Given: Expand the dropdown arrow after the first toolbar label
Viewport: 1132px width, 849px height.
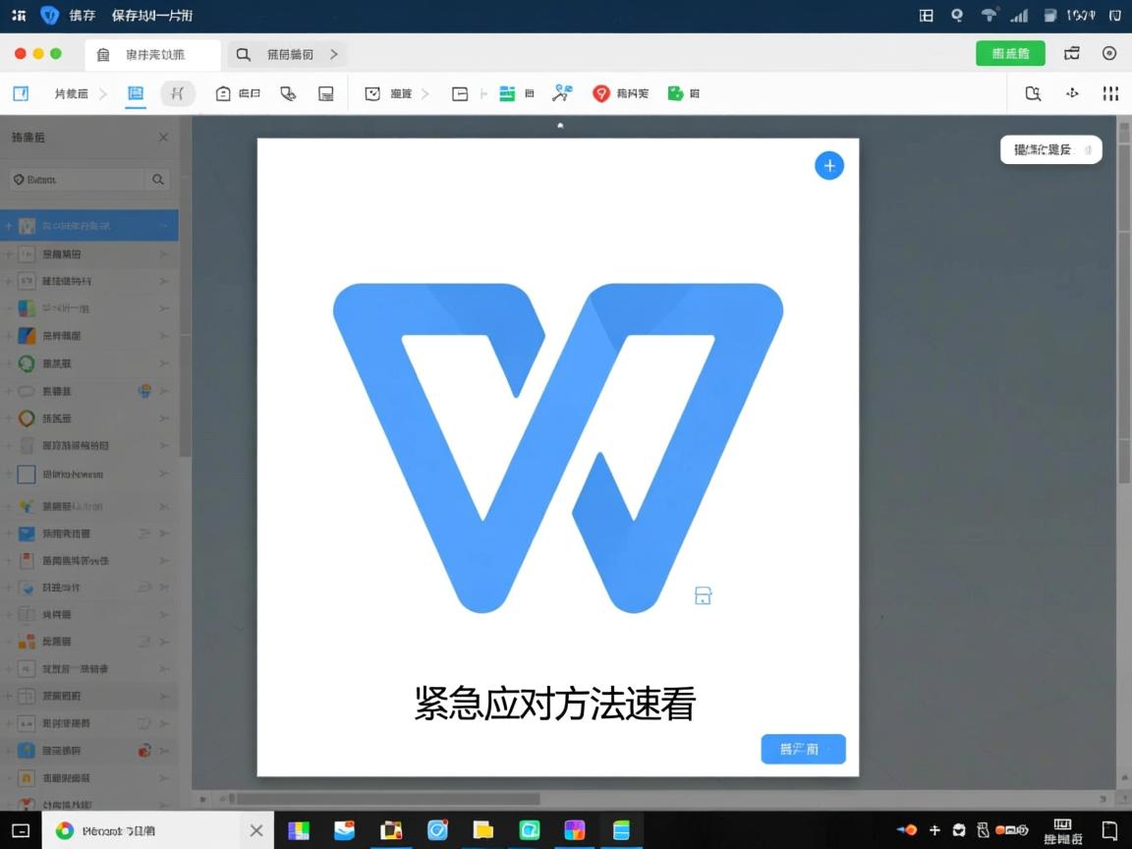Looking at the screenshot, I should pos(105,93).
